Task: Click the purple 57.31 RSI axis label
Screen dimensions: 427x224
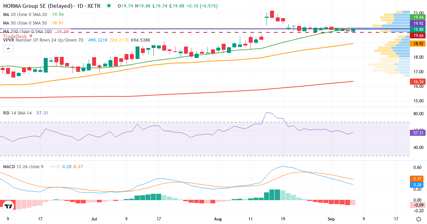Action: [418, 133]
